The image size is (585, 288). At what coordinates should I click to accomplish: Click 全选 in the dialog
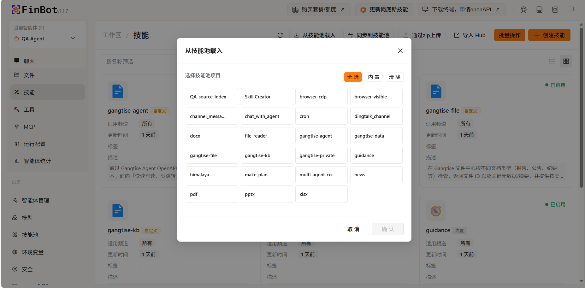(x=353, y=77)
